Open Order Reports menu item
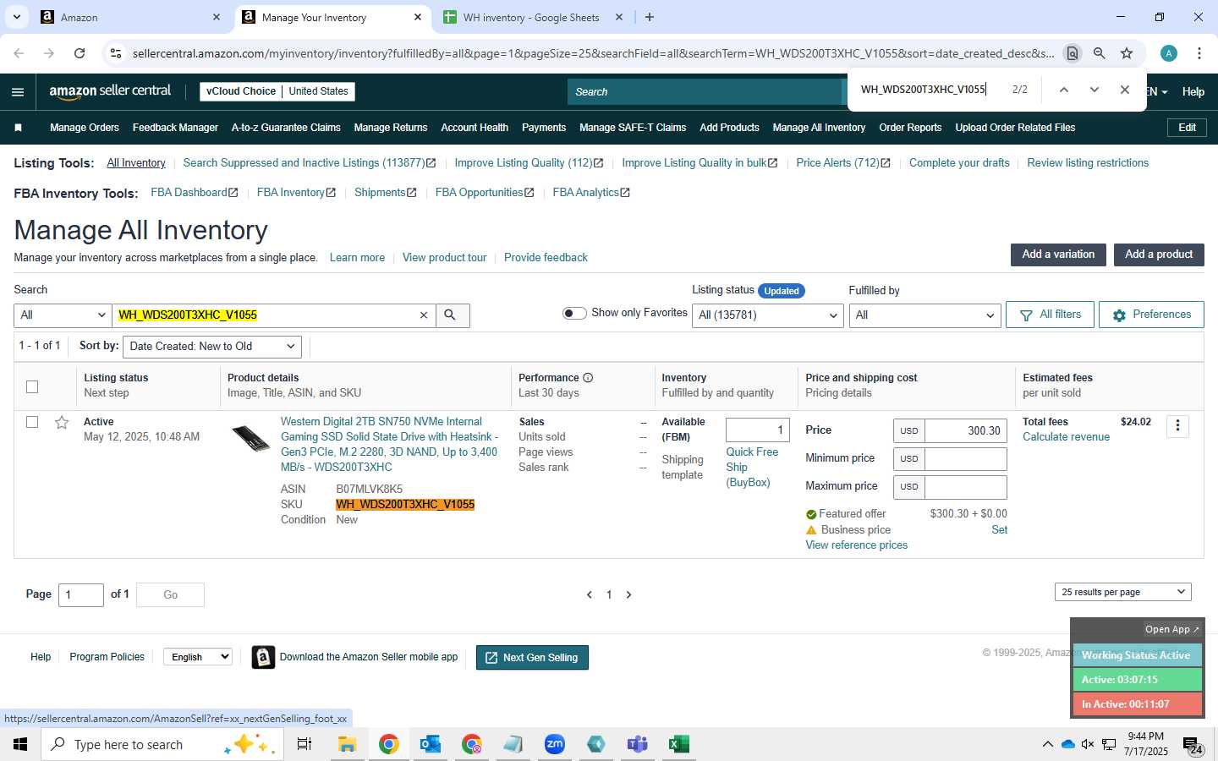 pos(910,128)
